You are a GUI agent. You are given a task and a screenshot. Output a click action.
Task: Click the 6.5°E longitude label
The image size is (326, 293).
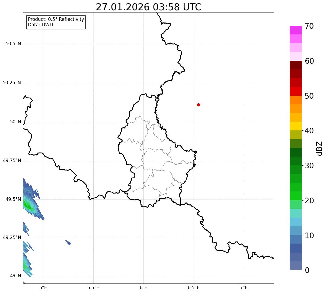coord(194,288)
